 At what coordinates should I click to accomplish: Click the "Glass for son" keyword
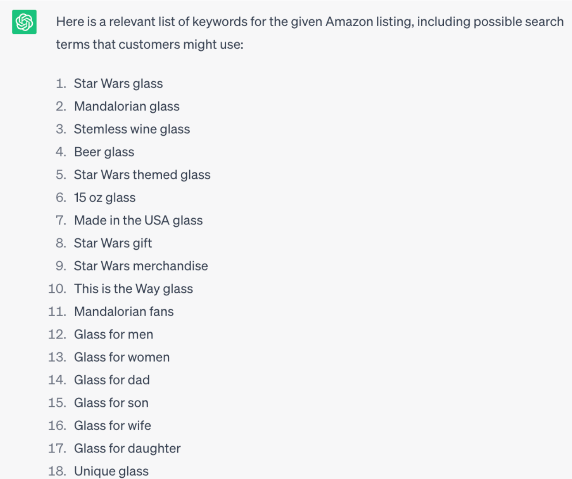111,403
